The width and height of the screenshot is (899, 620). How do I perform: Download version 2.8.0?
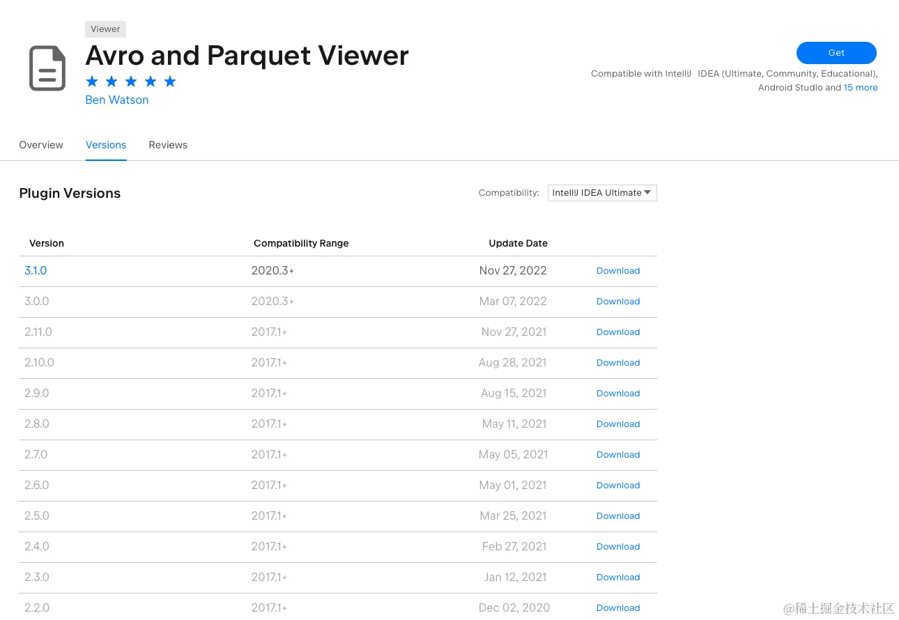pyautogui.click(x=618, y=424)
